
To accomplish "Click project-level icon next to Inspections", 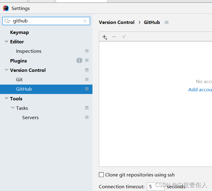I will [x=87, y=51].
